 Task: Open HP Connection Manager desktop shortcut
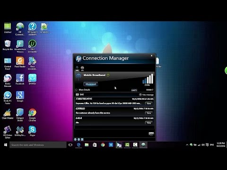tap(20, 29)
